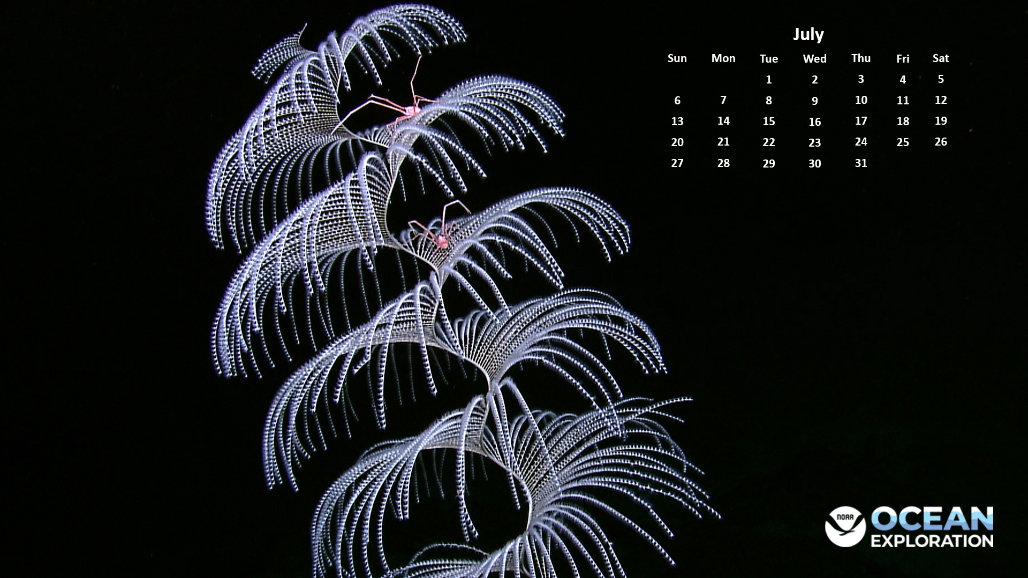Click the Wed column header
Image resolution: width=1028 pixels, height=578 pixels.
[814, 59]
